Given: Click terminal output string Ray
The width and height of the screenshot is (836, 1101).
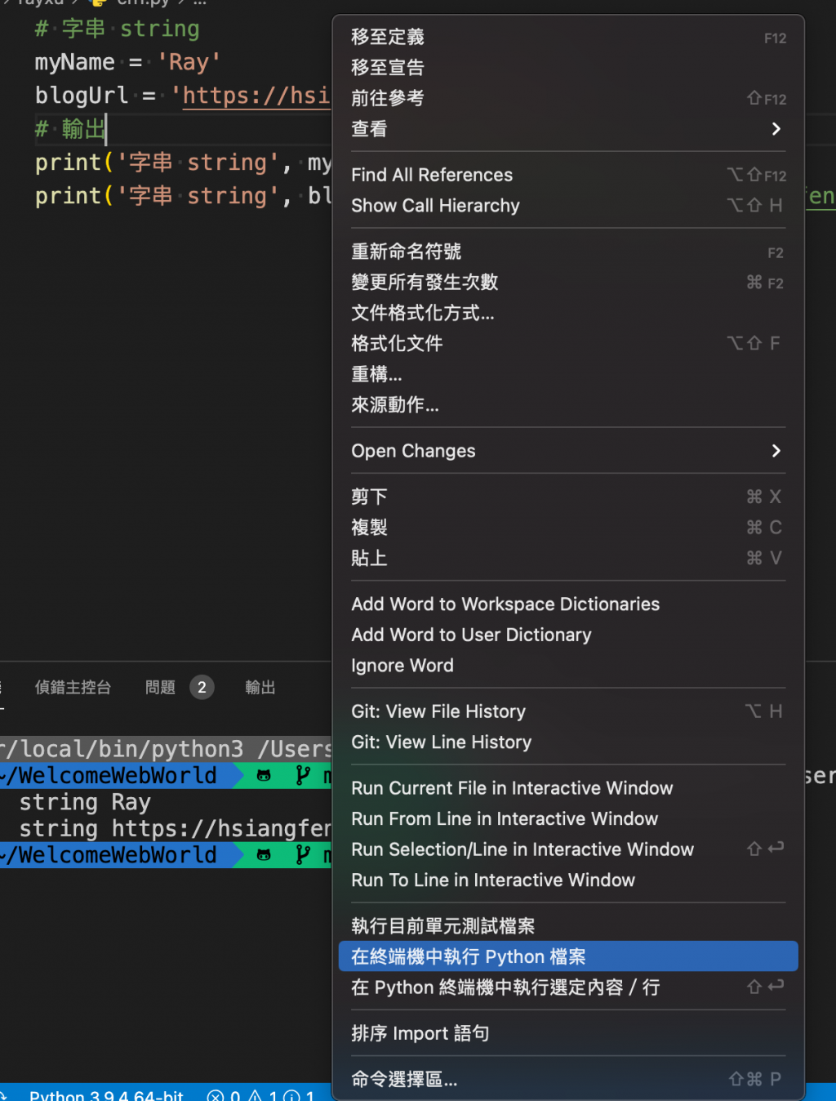Looking at the screenshot, I should [x=85, y=802].
